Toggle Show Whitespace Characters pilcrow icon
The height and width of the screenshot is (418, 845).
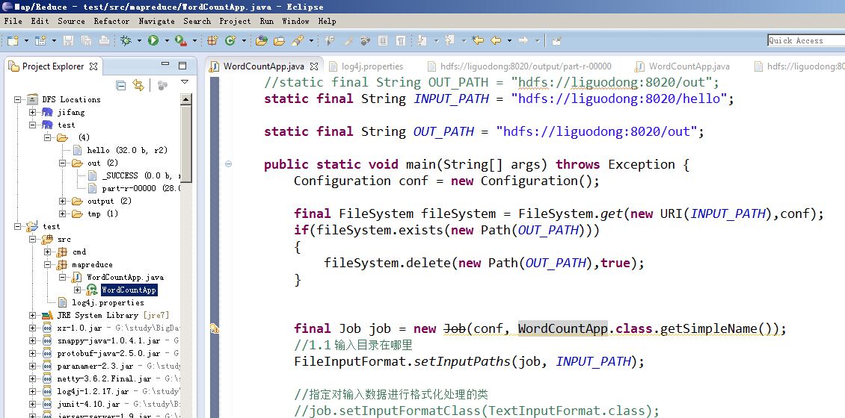(x=401, y=40)
